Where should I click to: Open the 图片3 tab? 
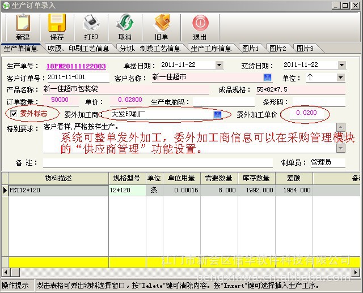(305, 49)
